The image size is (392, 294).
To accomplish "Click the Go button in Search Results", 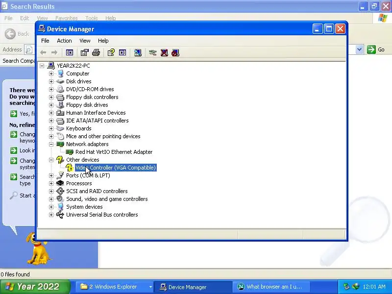I will coord(376,49).
